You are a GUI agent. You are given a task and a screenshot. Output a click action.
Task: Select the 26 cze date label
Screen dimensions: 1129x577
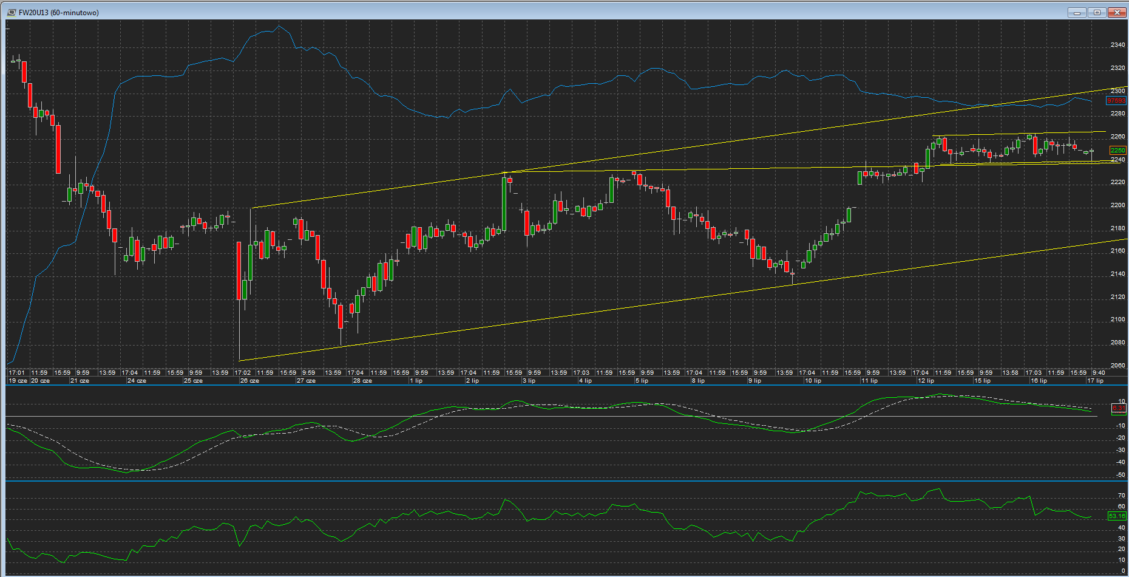[x=249, y=381]
